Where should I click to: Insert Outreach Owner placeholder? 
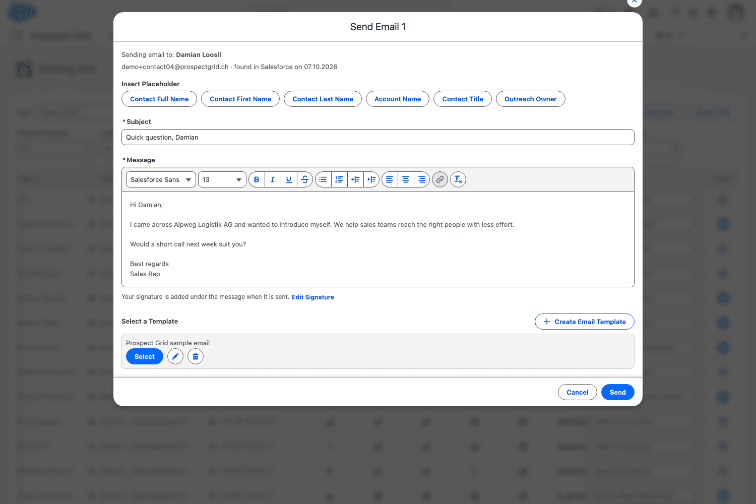(531, 99)
